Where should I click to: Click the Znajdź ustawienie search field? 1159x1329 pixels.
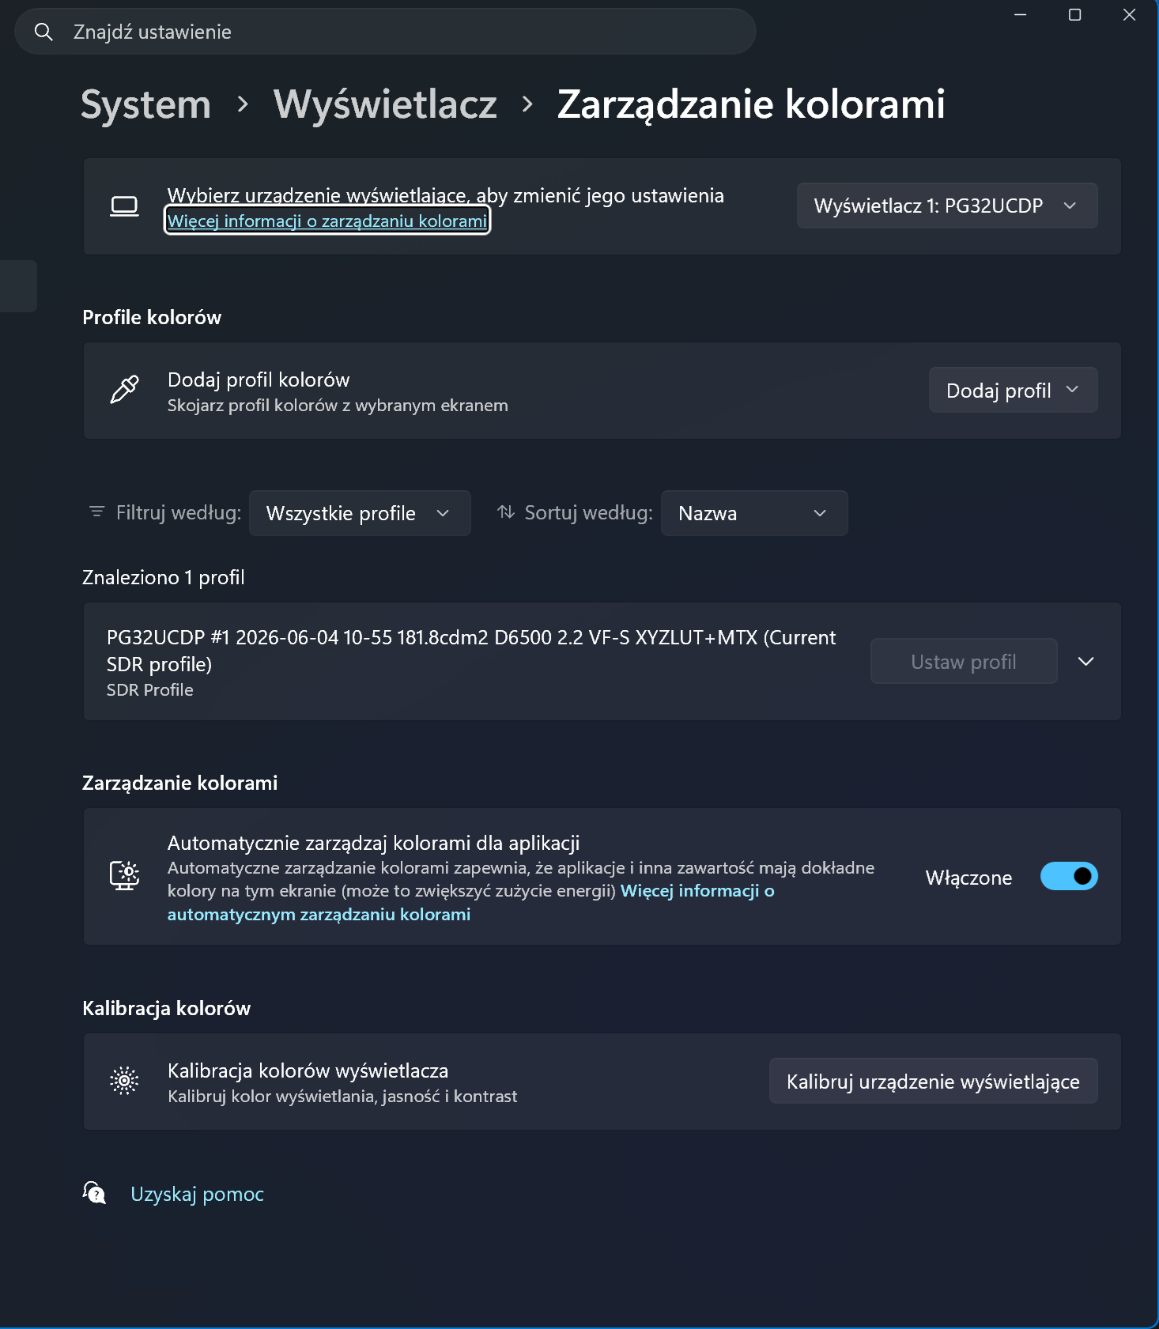[x=385, y=32]
